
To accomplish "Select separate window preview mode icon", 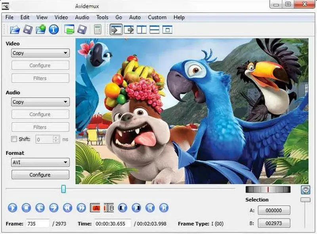I will tap(167, 30).
